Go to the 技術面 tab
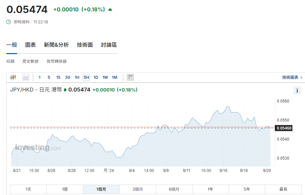 click(85, 45)
